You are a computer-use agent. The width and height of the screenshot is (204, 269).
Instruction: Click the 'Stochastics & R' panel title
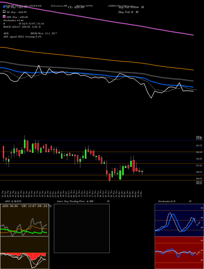[167, 201]
